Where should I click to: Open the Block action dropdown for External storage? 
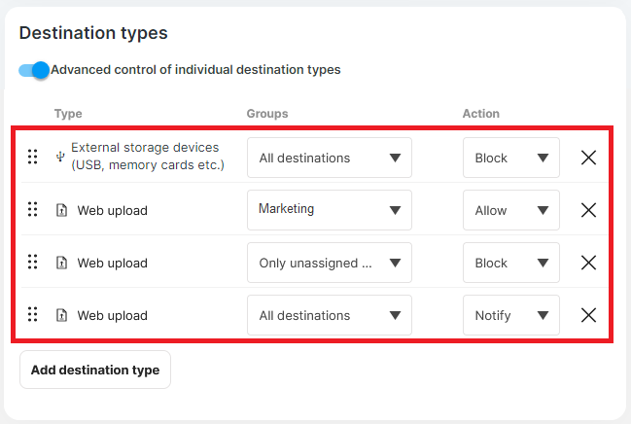coord(511,158)
